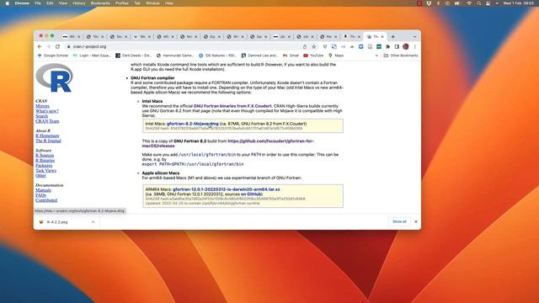Open the YouTube bookmark
Viewport: 539px width, 303px height.
(x=313, y=56)
